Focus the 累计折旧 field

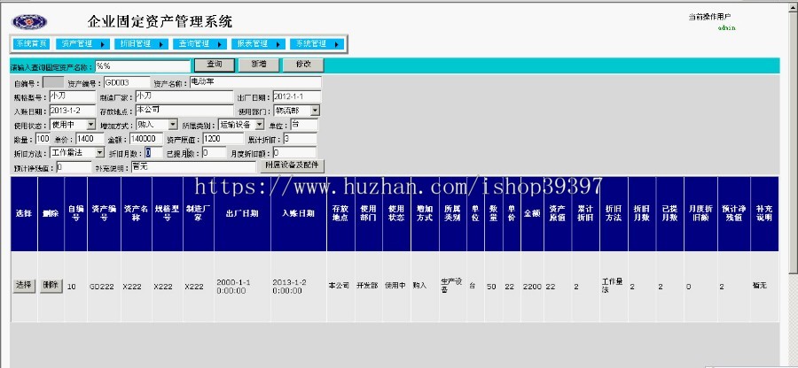300,139
